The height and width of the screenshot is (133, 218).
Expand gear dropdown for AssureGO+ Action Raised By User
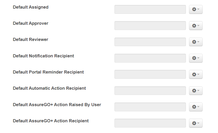tap(196, 107)
